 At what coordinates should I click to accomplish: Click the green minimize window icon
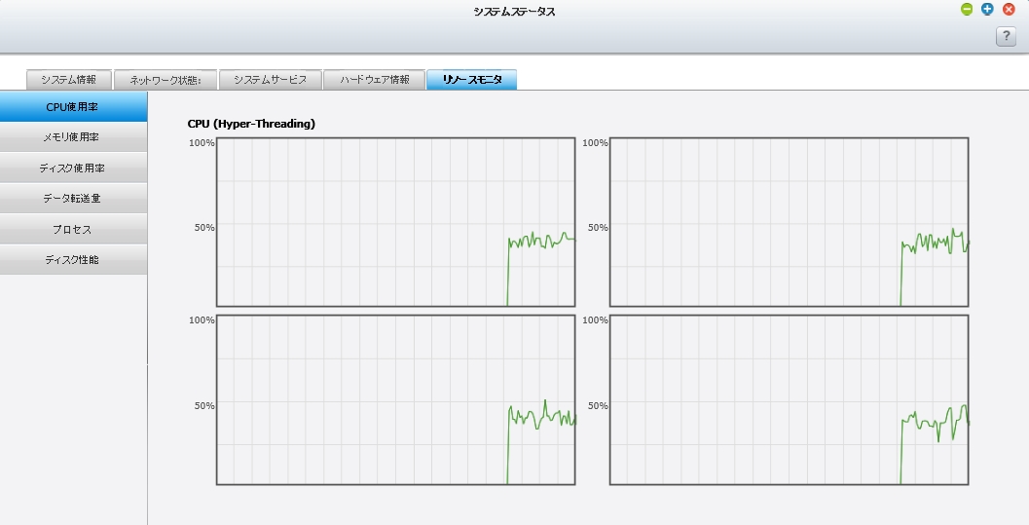[x=966, y=9]
